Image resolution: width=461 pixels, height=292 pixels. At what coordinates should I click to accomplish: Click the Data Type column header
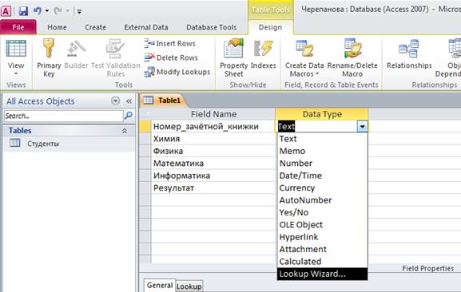(x=322, y=114)
